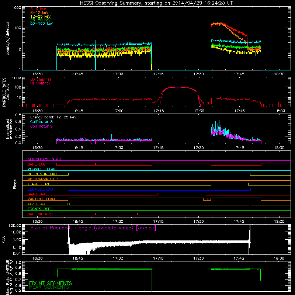The width and height of the screenshot is (295, 295).
Task: Click the Flags panel axis label
Action: 15,184
